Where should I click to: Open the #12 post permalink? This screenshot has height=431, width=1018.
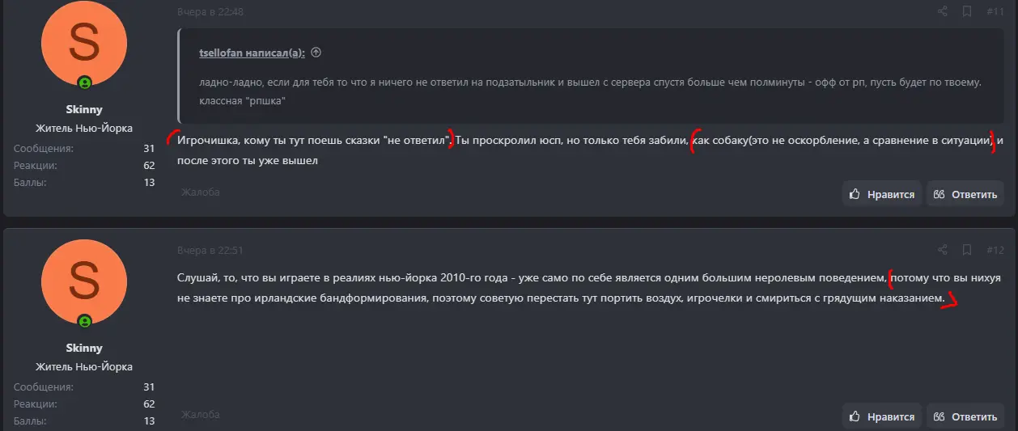[995, 250]
